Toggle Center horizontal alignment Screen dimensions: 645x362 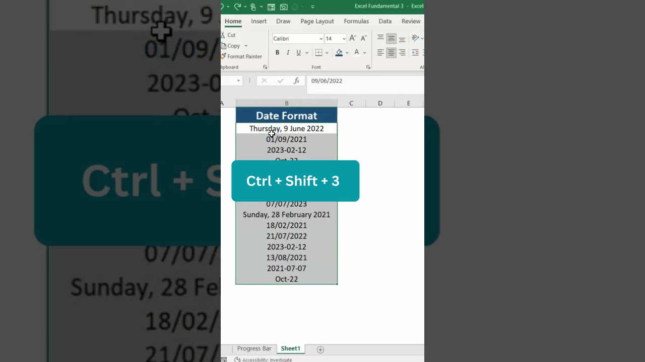(391, 52)
